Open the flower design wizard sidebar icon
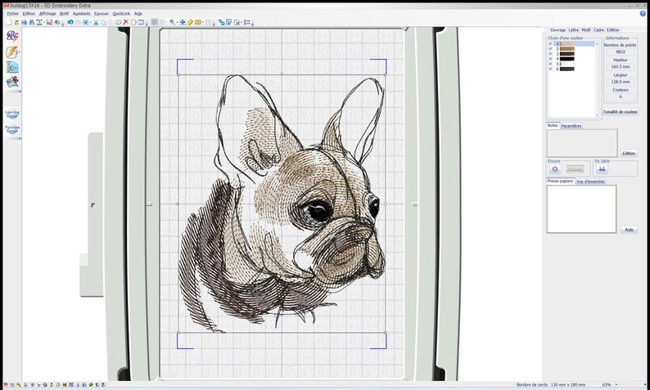Viewport: 650px width, 390px height. pyautogui.click(x=12, y=82)
